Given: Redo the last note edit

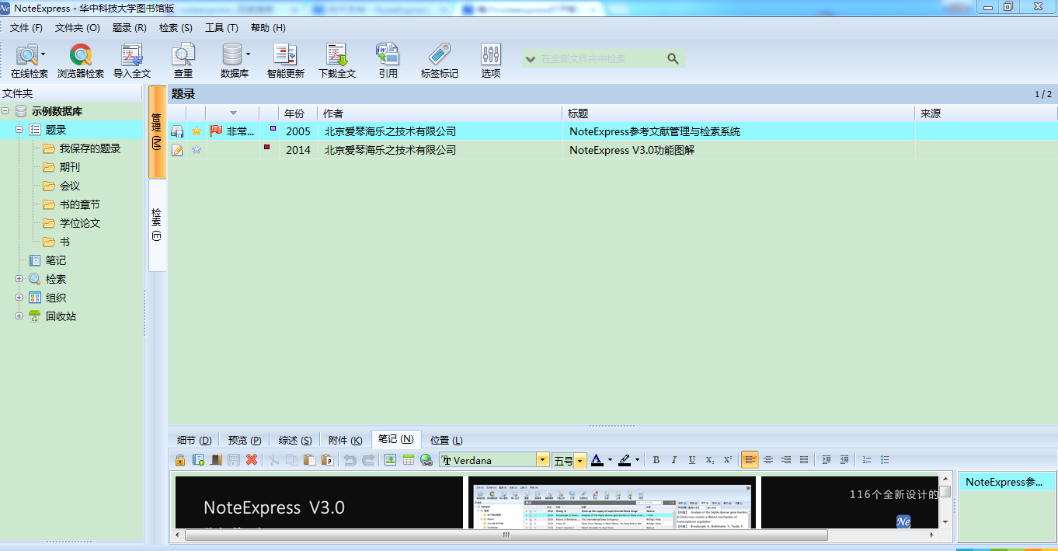Looking at the screenshot, I should point(368,460).
